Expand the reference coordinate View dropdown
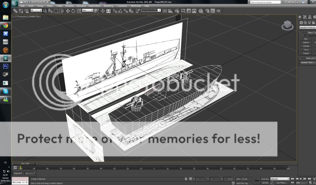 click(x=88, y=10)
